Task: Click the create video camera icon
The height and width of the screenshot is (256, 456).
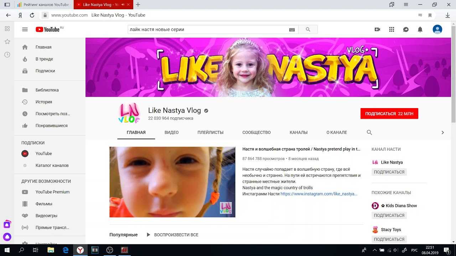Action: [377, 30]
